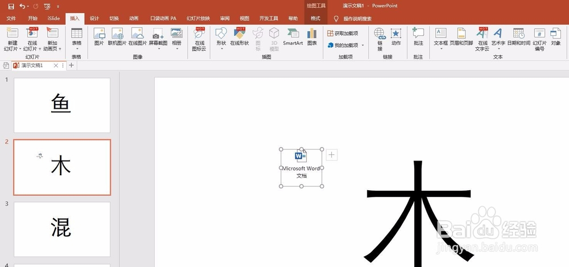
Task: Switch to the 审阅 ribbon tab
Action: coord(225,19)
